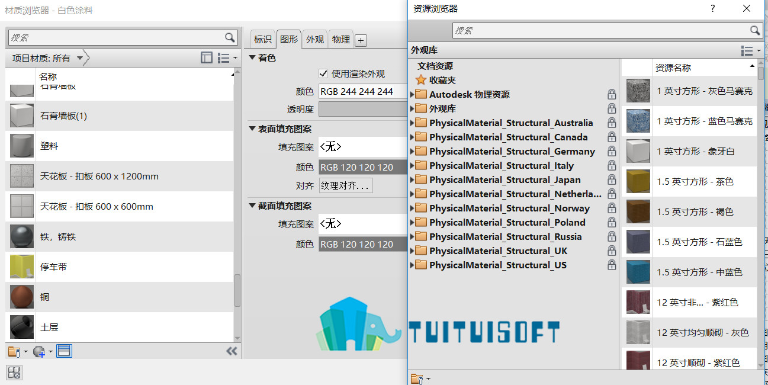
Task: Click the cut 填充图案 <无> field
Action: pyautogui.click(x=363, y=223)
